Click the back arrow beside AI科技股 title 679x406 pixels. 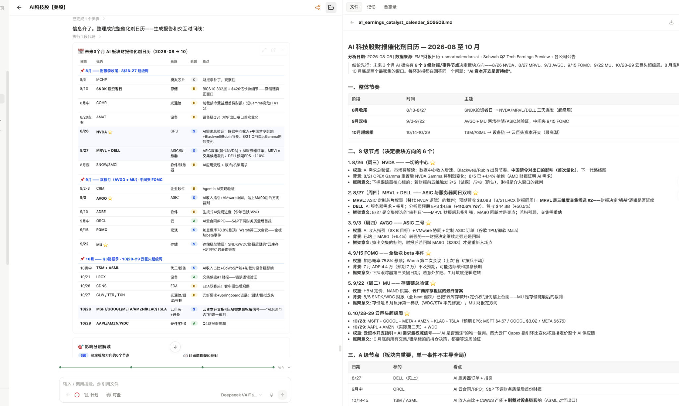click(19, 7)
